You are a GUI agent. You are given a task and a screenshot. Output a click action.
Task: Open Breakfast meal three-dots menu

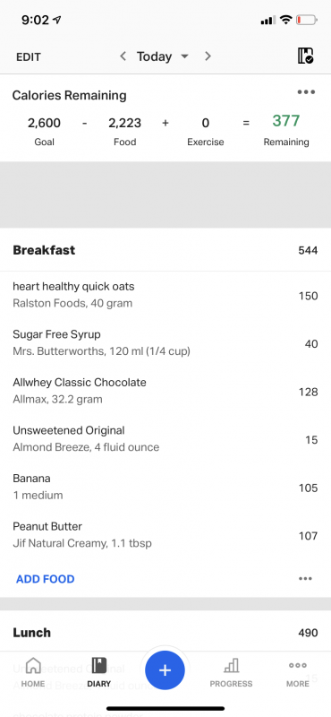coord(305,578)
